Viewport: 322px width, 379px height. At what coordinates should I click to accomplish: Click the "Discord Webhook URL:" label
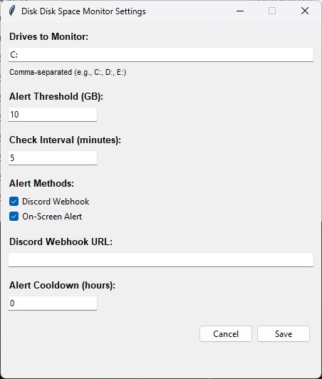[x=61, y=242]
